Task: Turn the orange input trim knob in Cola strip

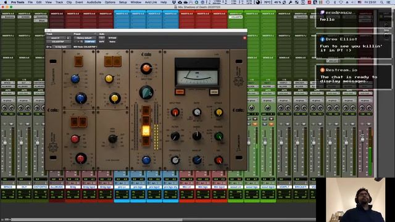Action: click(x=146, y=68)
